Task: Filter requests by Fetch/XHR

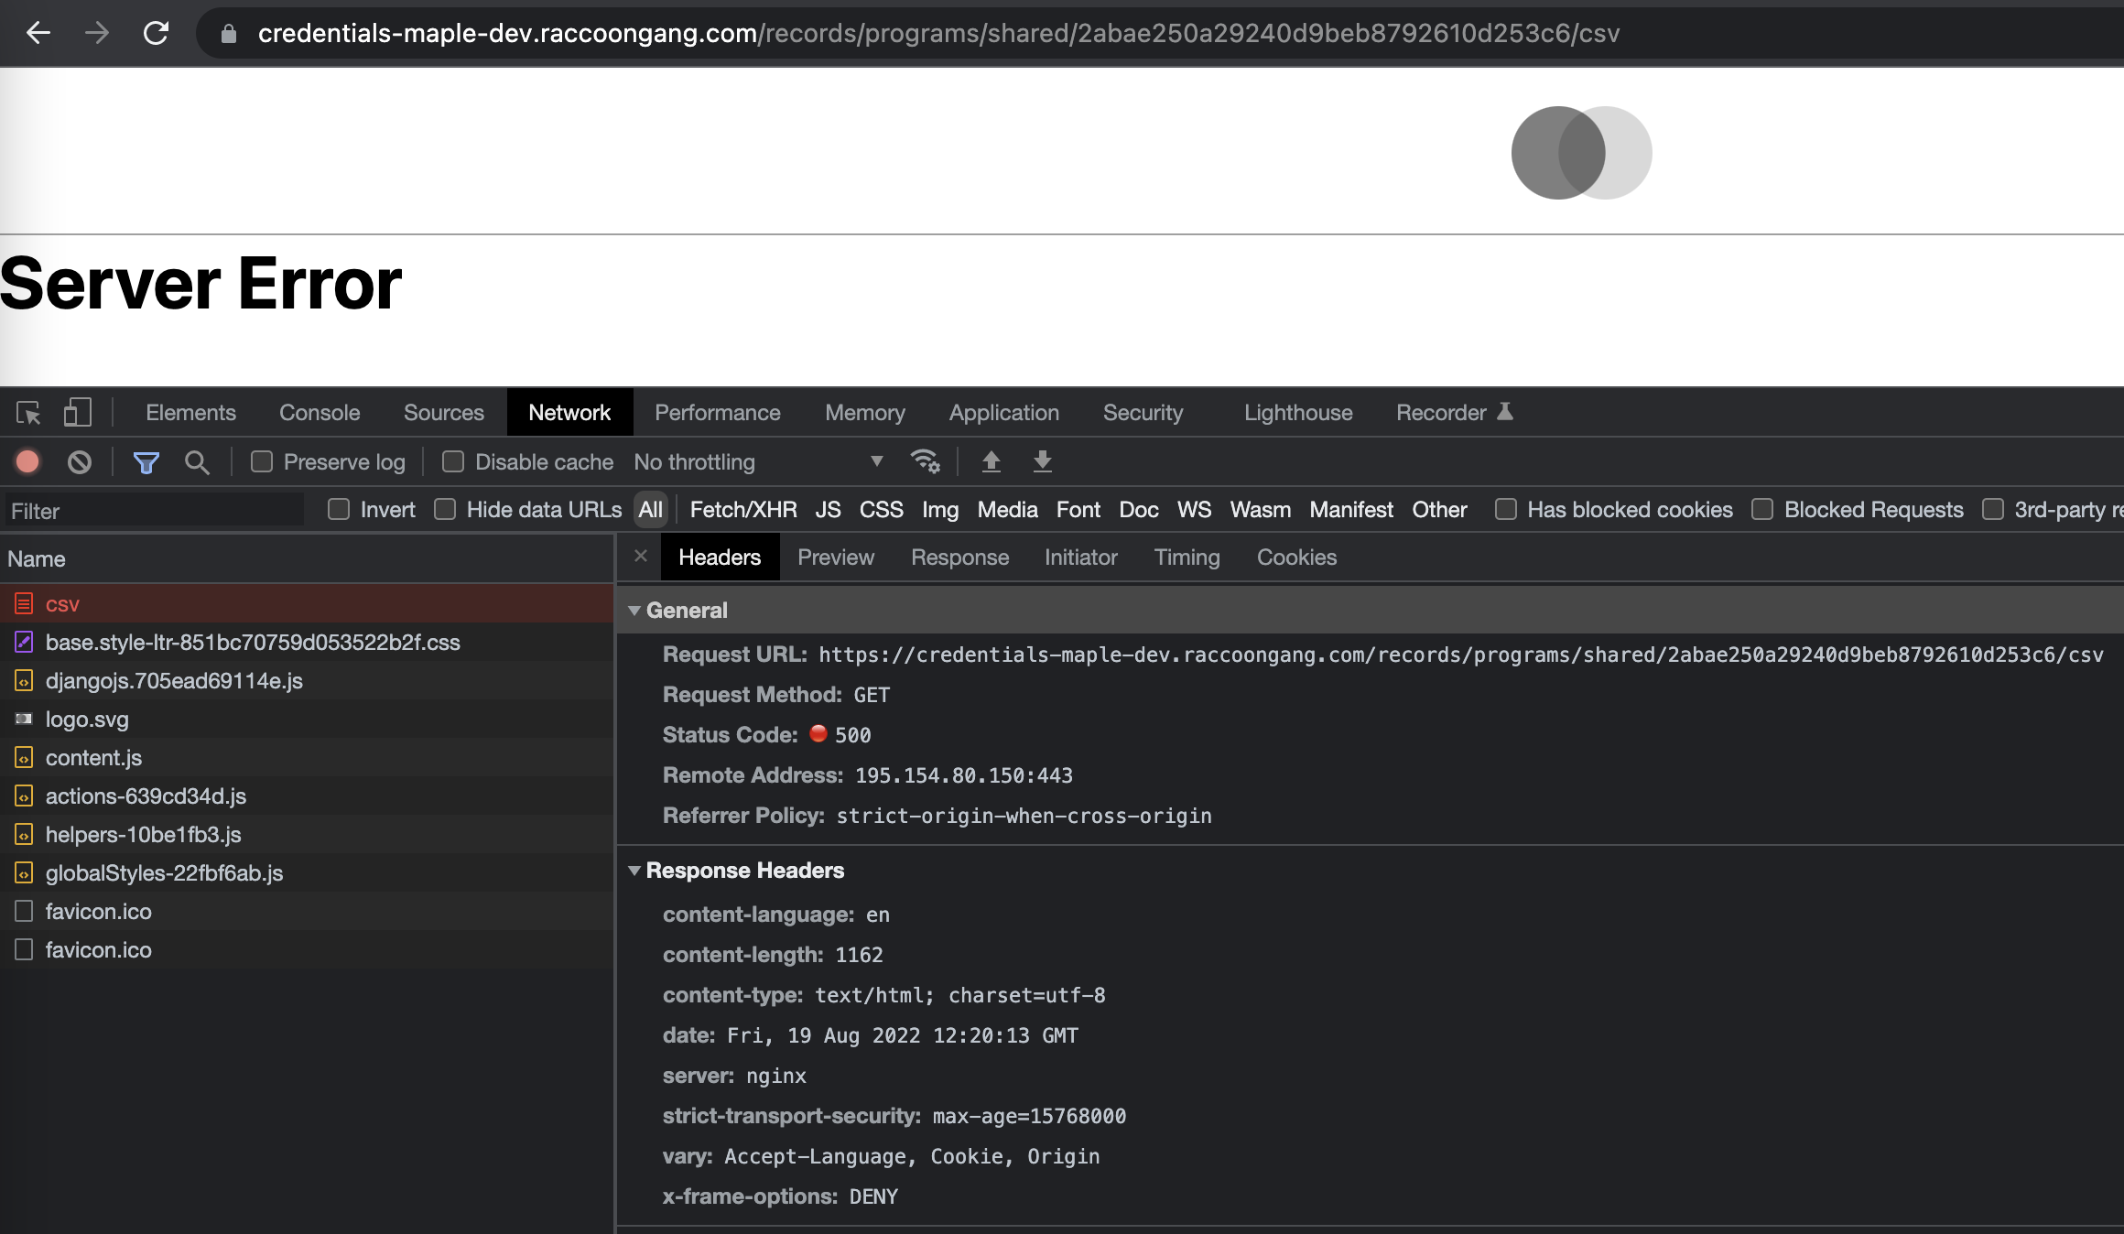Action: (742, 510)
